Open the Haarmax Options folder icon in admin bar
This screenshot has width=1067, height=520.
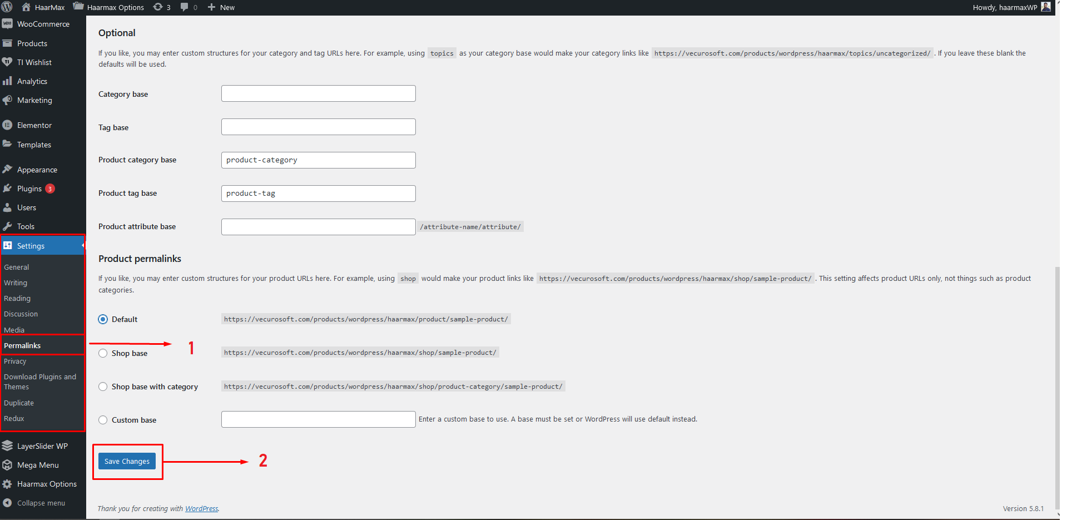78,7
